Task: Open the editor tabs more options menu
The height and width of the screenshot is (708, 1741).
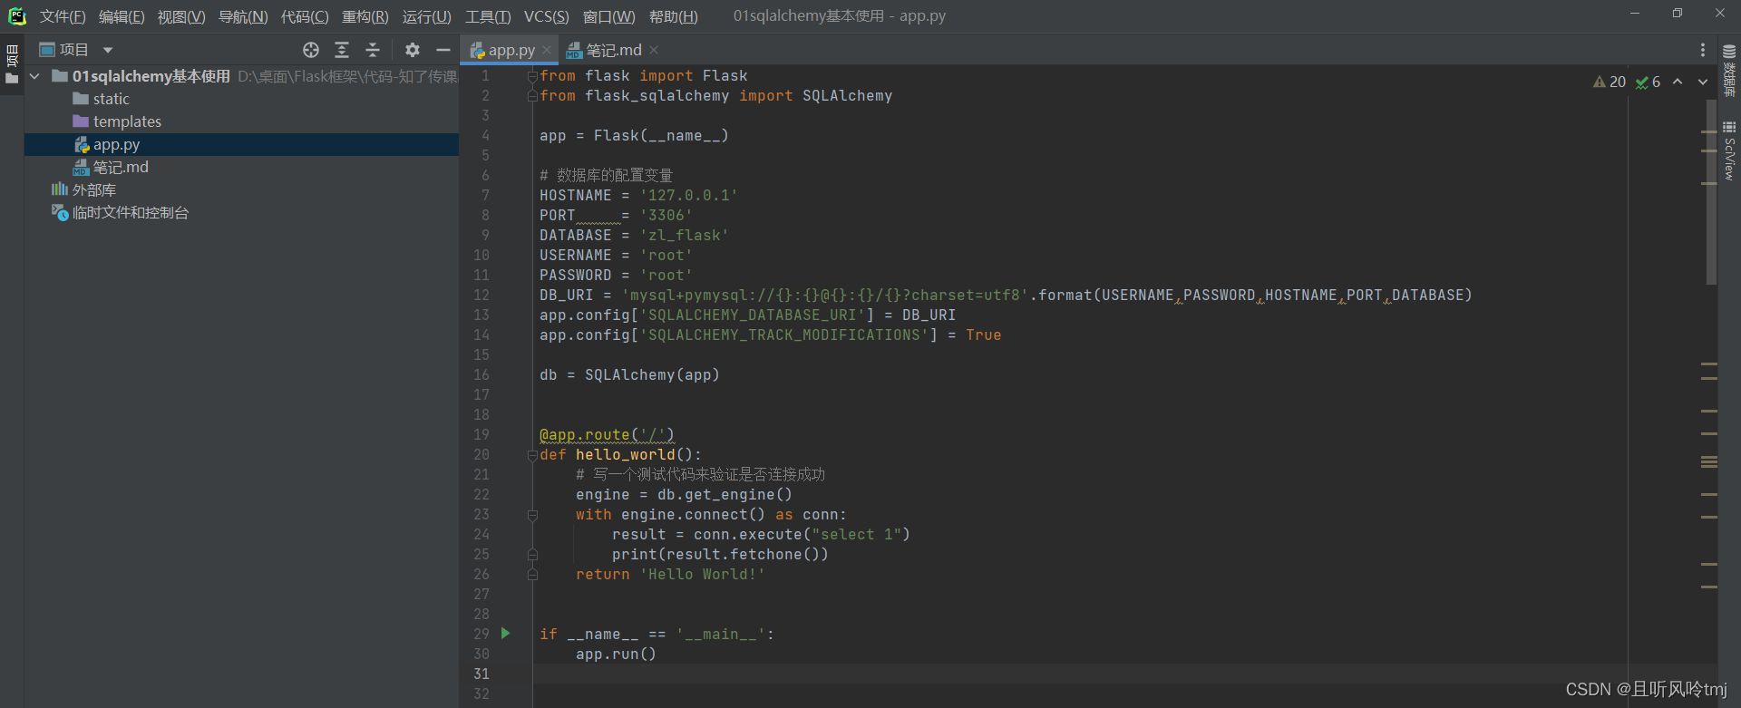Action: point(1703,50)
